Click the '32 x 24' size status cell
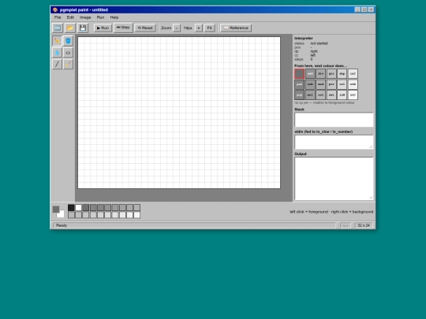The height and width of the screenshot is (319, 426). 364,225
